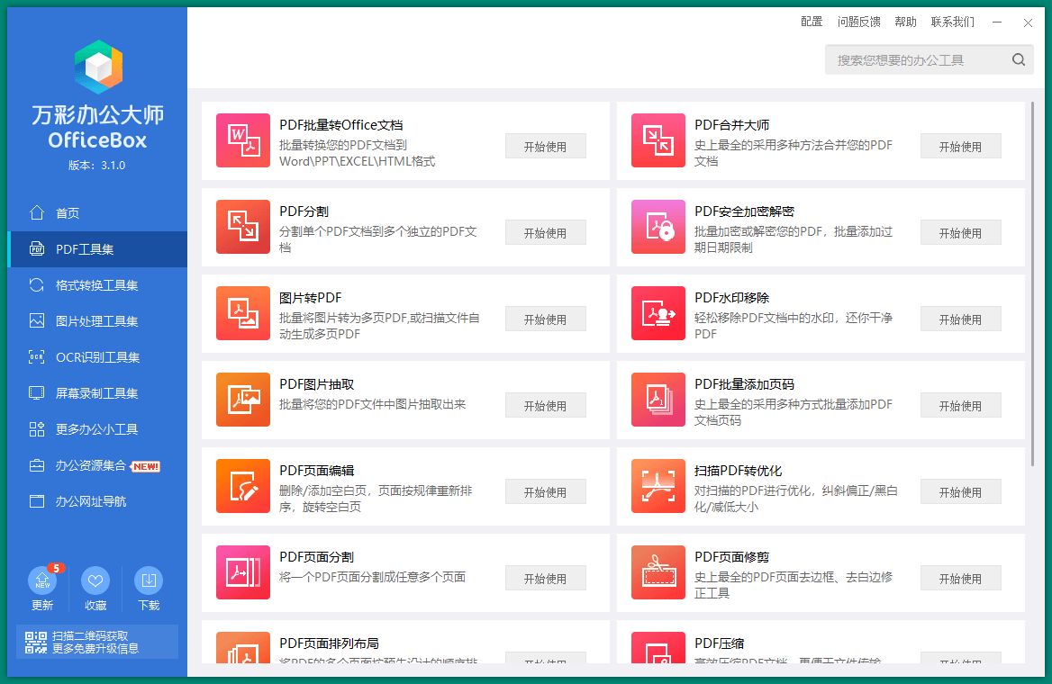The height and width of the screenshot is (684, 1052).
Task: Open the PDF水印移除 tool icon
Action: 658,313
